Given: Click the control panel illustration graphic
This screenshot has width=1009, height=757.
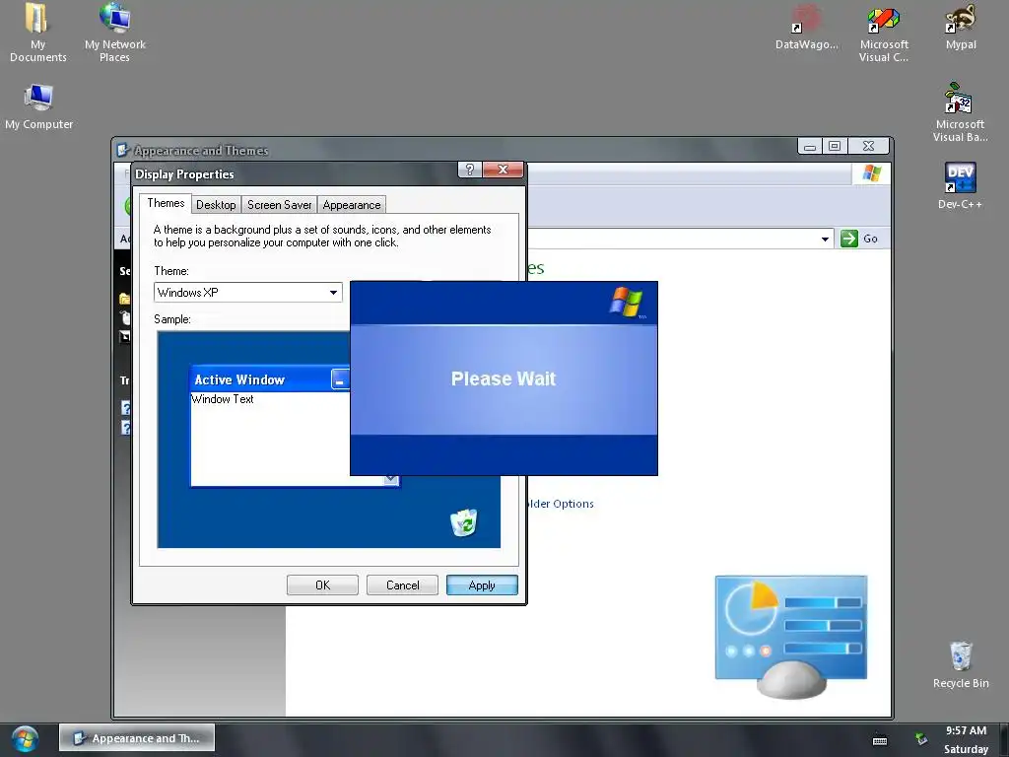Looking at the screenshot, I should 791,636.
